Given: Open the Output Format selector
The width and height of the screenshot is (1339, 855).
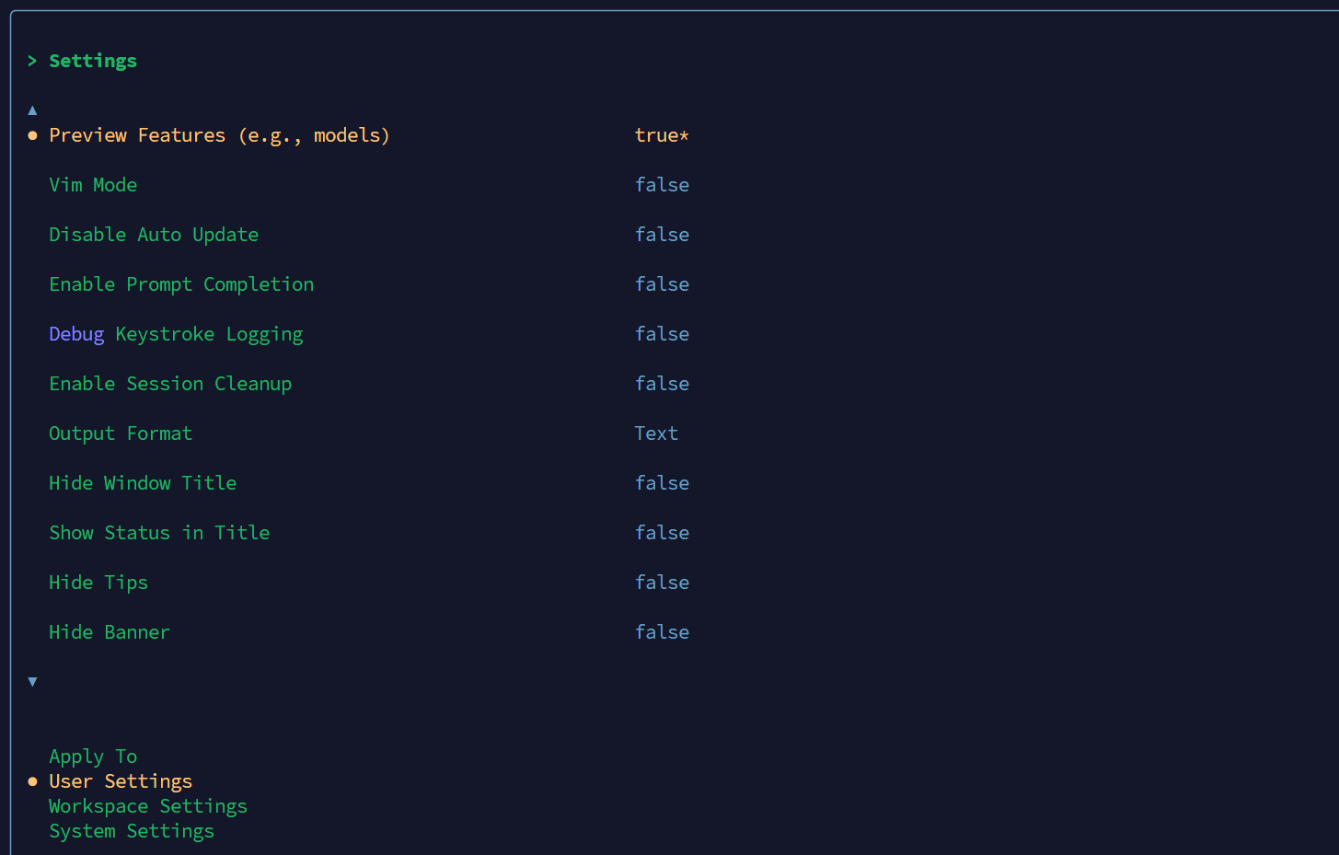Looking at the screenshot, I should pyautogui.click(x=121, y=433).
